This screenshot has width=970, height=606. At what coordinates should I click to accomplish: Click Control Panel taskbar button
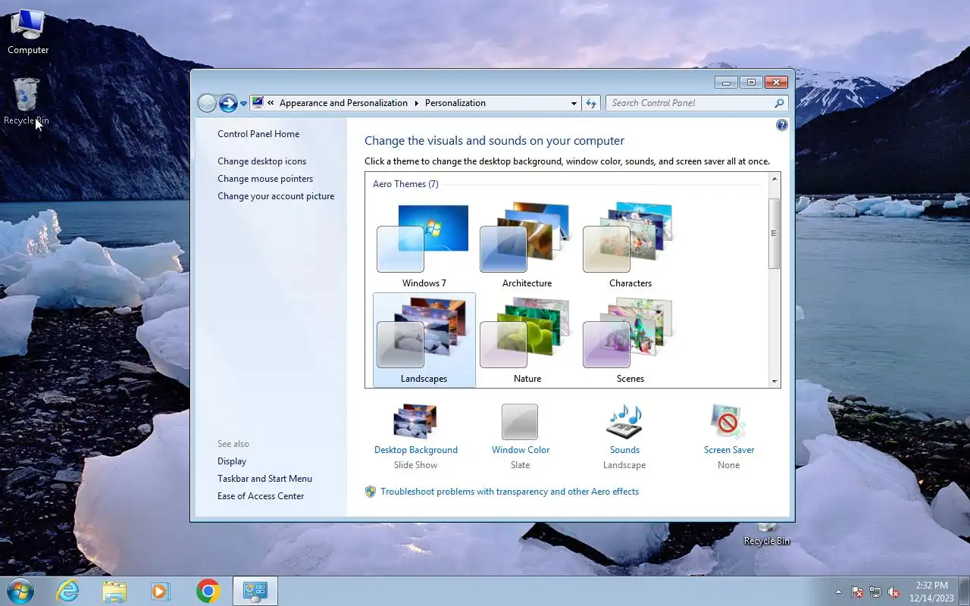point(255,591)
